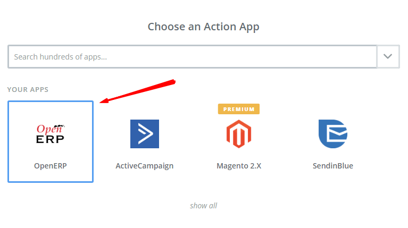Click the red annotation arrow
The image size is (408, 228).
[x=137, y=91]
